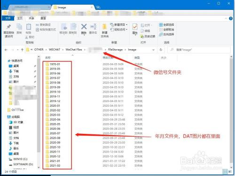This screenshot has width=235, height=176.
Task: Select the 2019-08 folder
Action: tap(55, 82)
